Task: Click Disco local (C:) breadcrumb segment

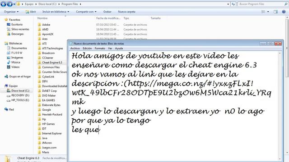Action: coord(47,4)
